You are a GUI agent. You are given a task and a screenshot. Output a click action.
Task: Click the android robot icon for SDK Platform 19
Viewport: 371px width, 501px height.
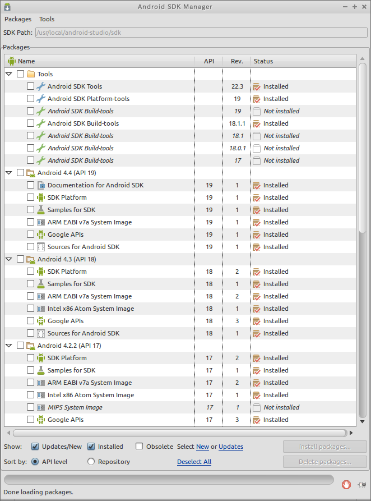(41, 197)
